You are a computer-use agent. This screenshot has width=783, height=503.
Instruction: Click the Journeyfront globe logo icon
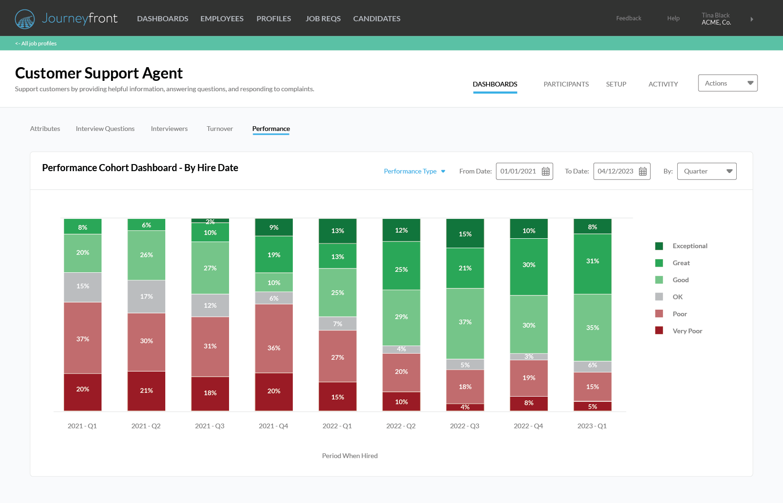click(x=25, y=19)
